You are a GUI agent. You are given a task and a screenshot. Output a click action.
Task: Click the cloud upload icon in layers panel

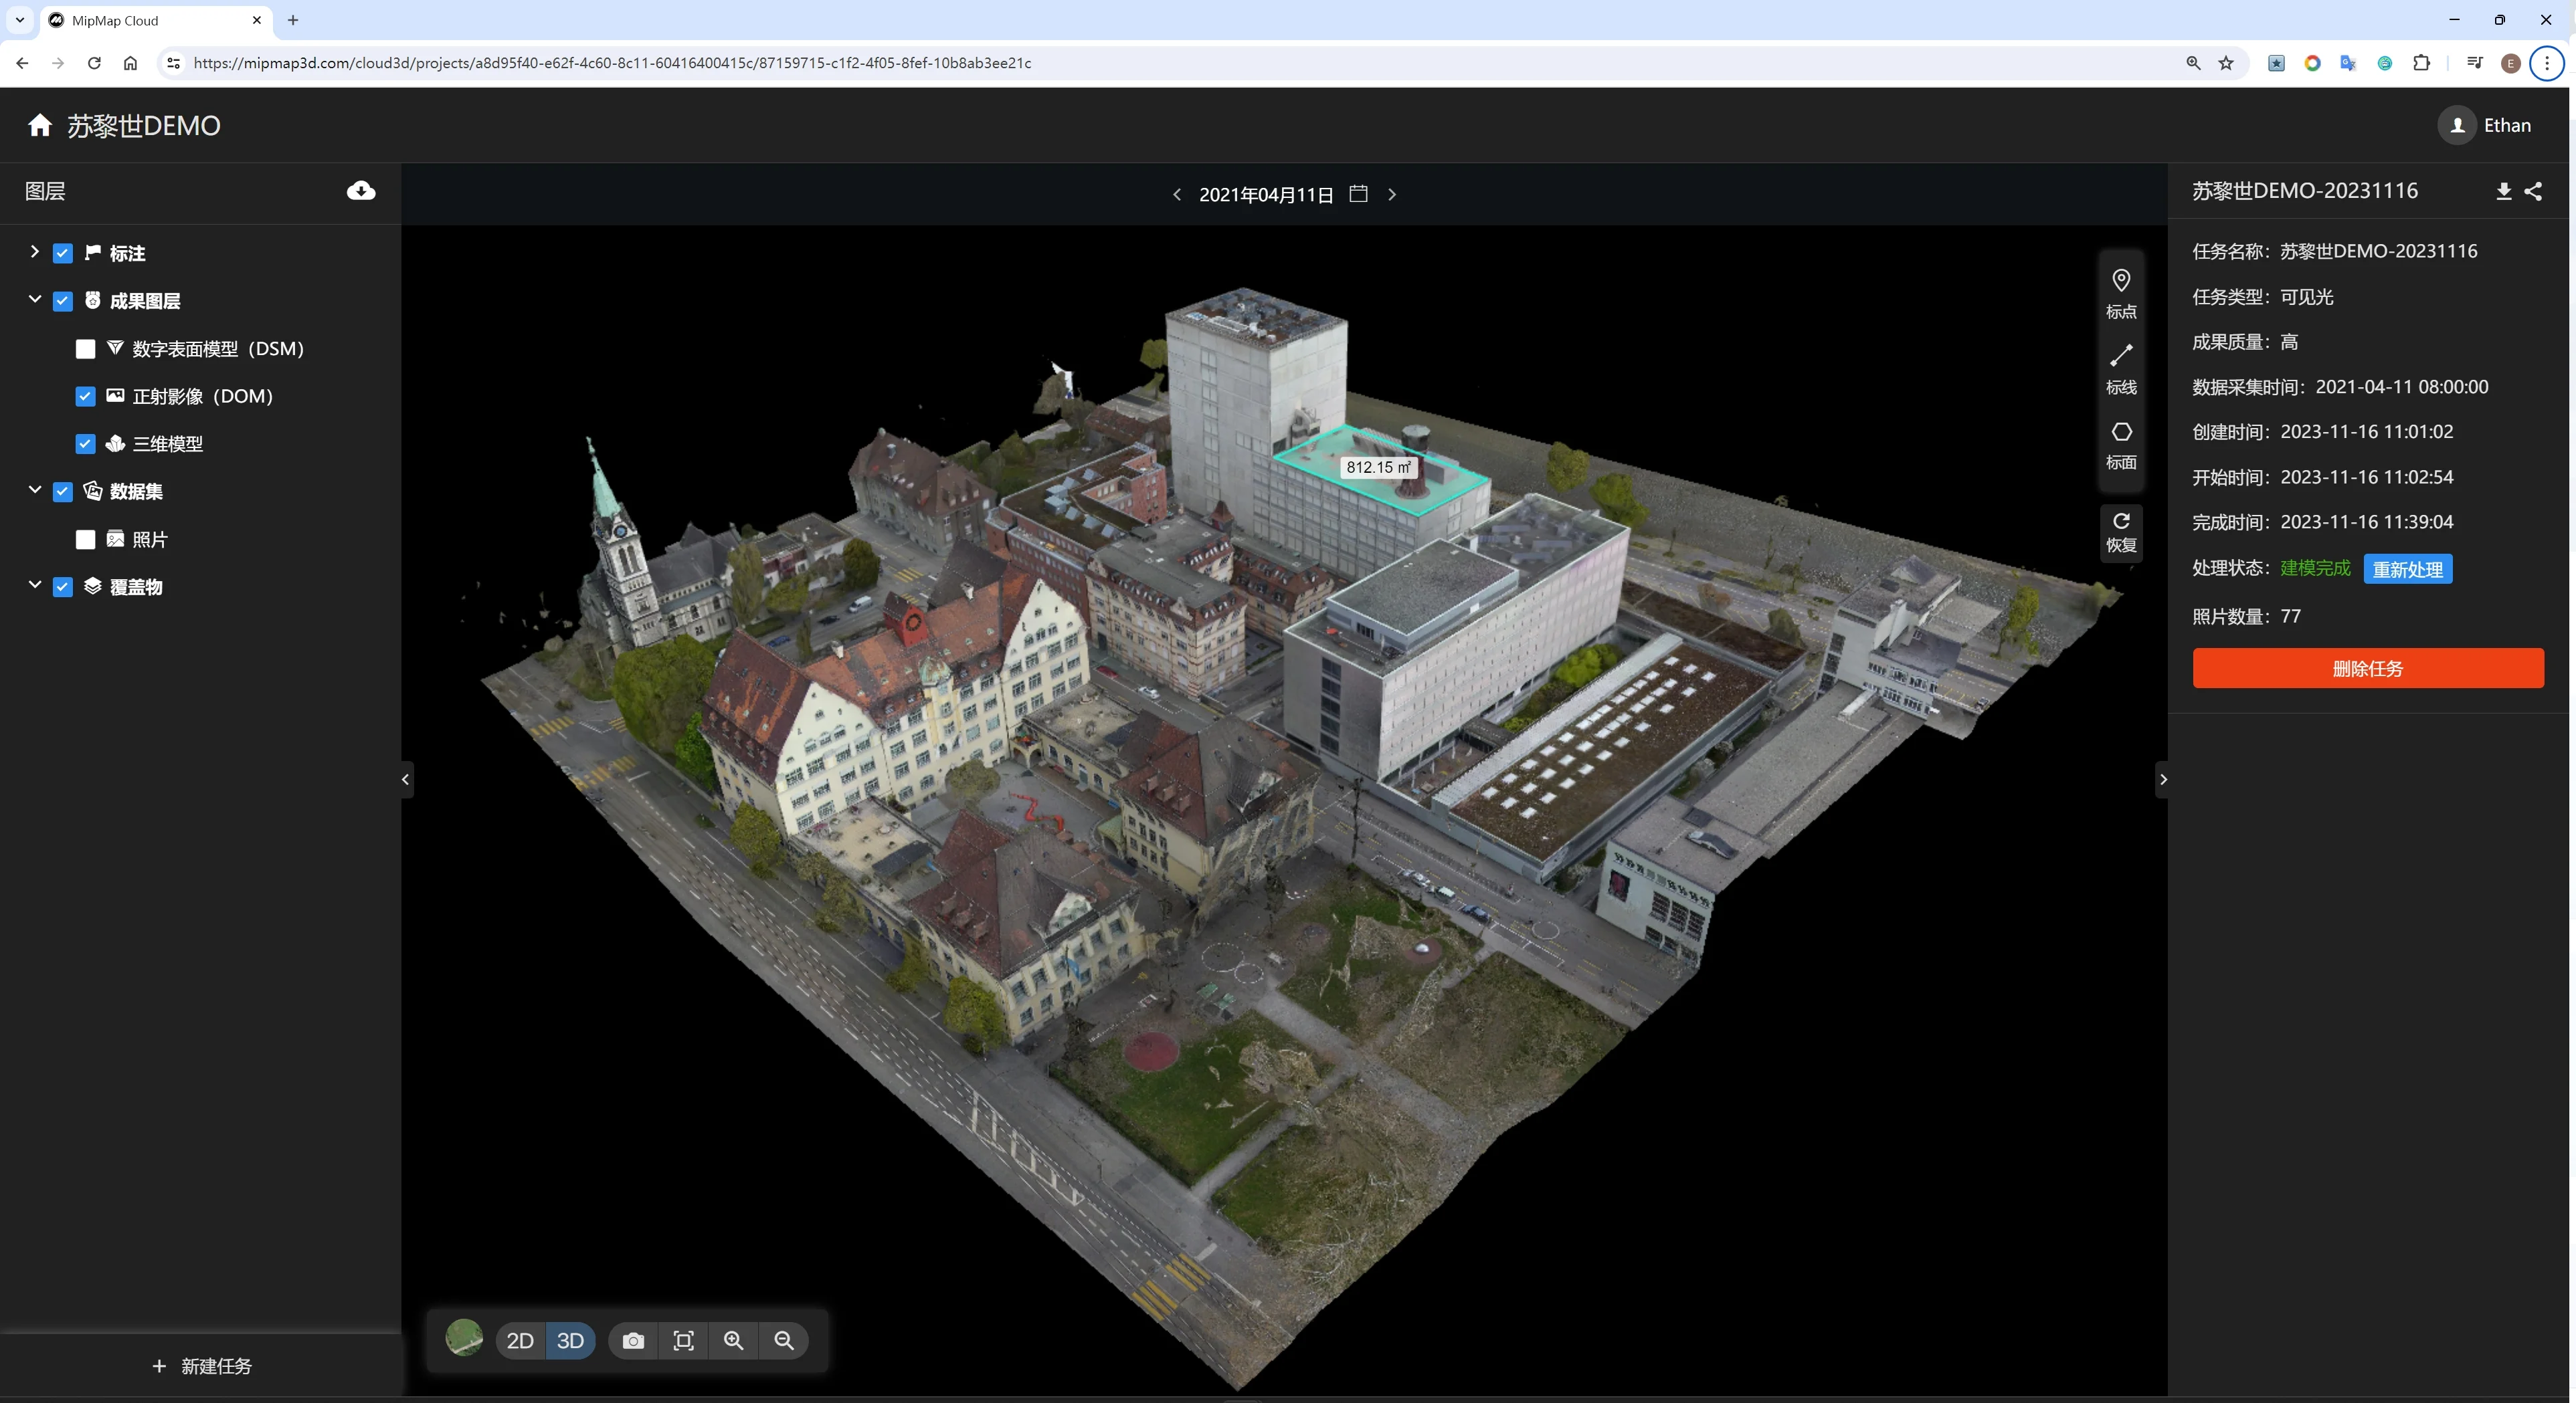(x=361, y=191)
